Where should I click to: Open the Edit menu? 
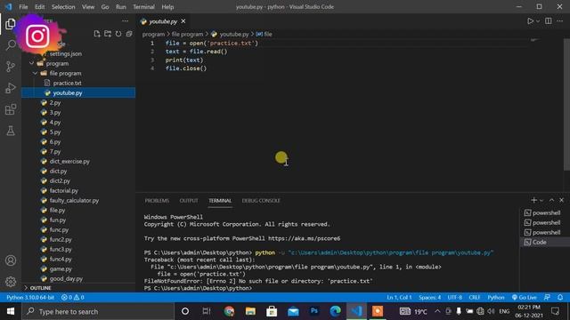coord(39,7)
